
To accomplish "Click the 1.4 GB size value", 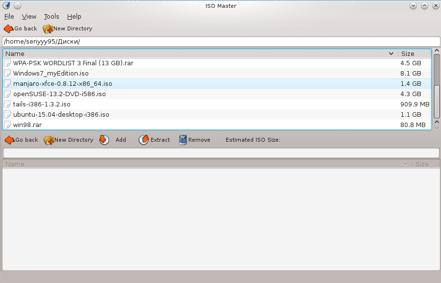I will 411,84.
